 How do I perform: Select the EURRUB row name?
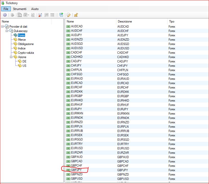tap(77, 131)
